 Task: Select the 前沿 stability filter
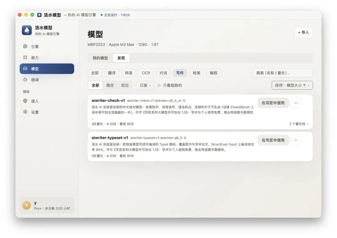point(125,85)
